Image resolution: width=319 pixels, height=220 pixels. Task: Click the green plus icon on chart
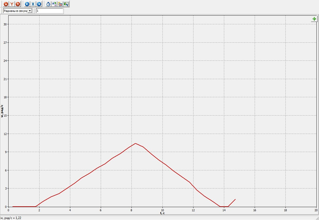point(314,19)
